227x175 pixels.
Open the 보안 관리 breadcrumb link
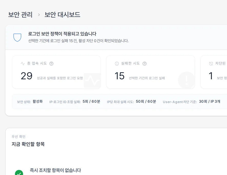click(x=20, y=15)
